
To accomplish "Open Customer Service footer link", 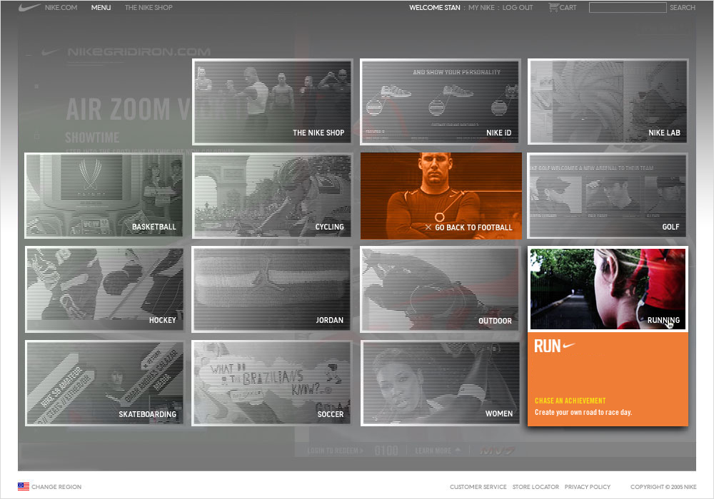I will tap(478, 487).
